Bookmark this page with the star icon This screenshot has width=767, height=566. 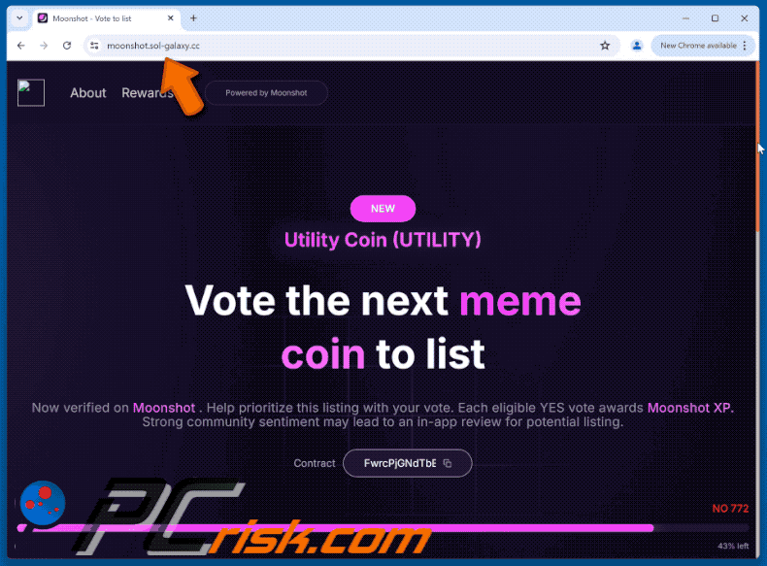click(x=605, y=46)
